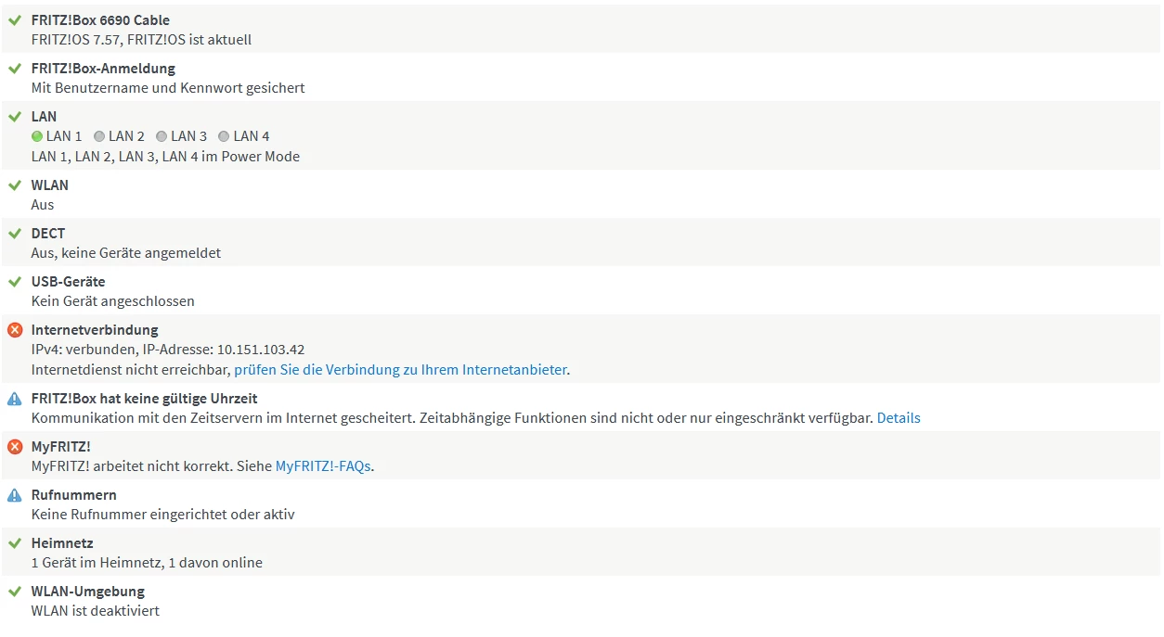Click the Heimnetz heading
1164x637 pixels.
point(62,542)
